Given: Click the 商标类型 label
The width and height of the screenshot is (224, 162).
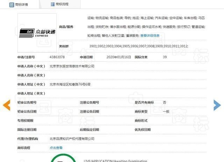Looking at the screenshot, I should coord(141,112).
